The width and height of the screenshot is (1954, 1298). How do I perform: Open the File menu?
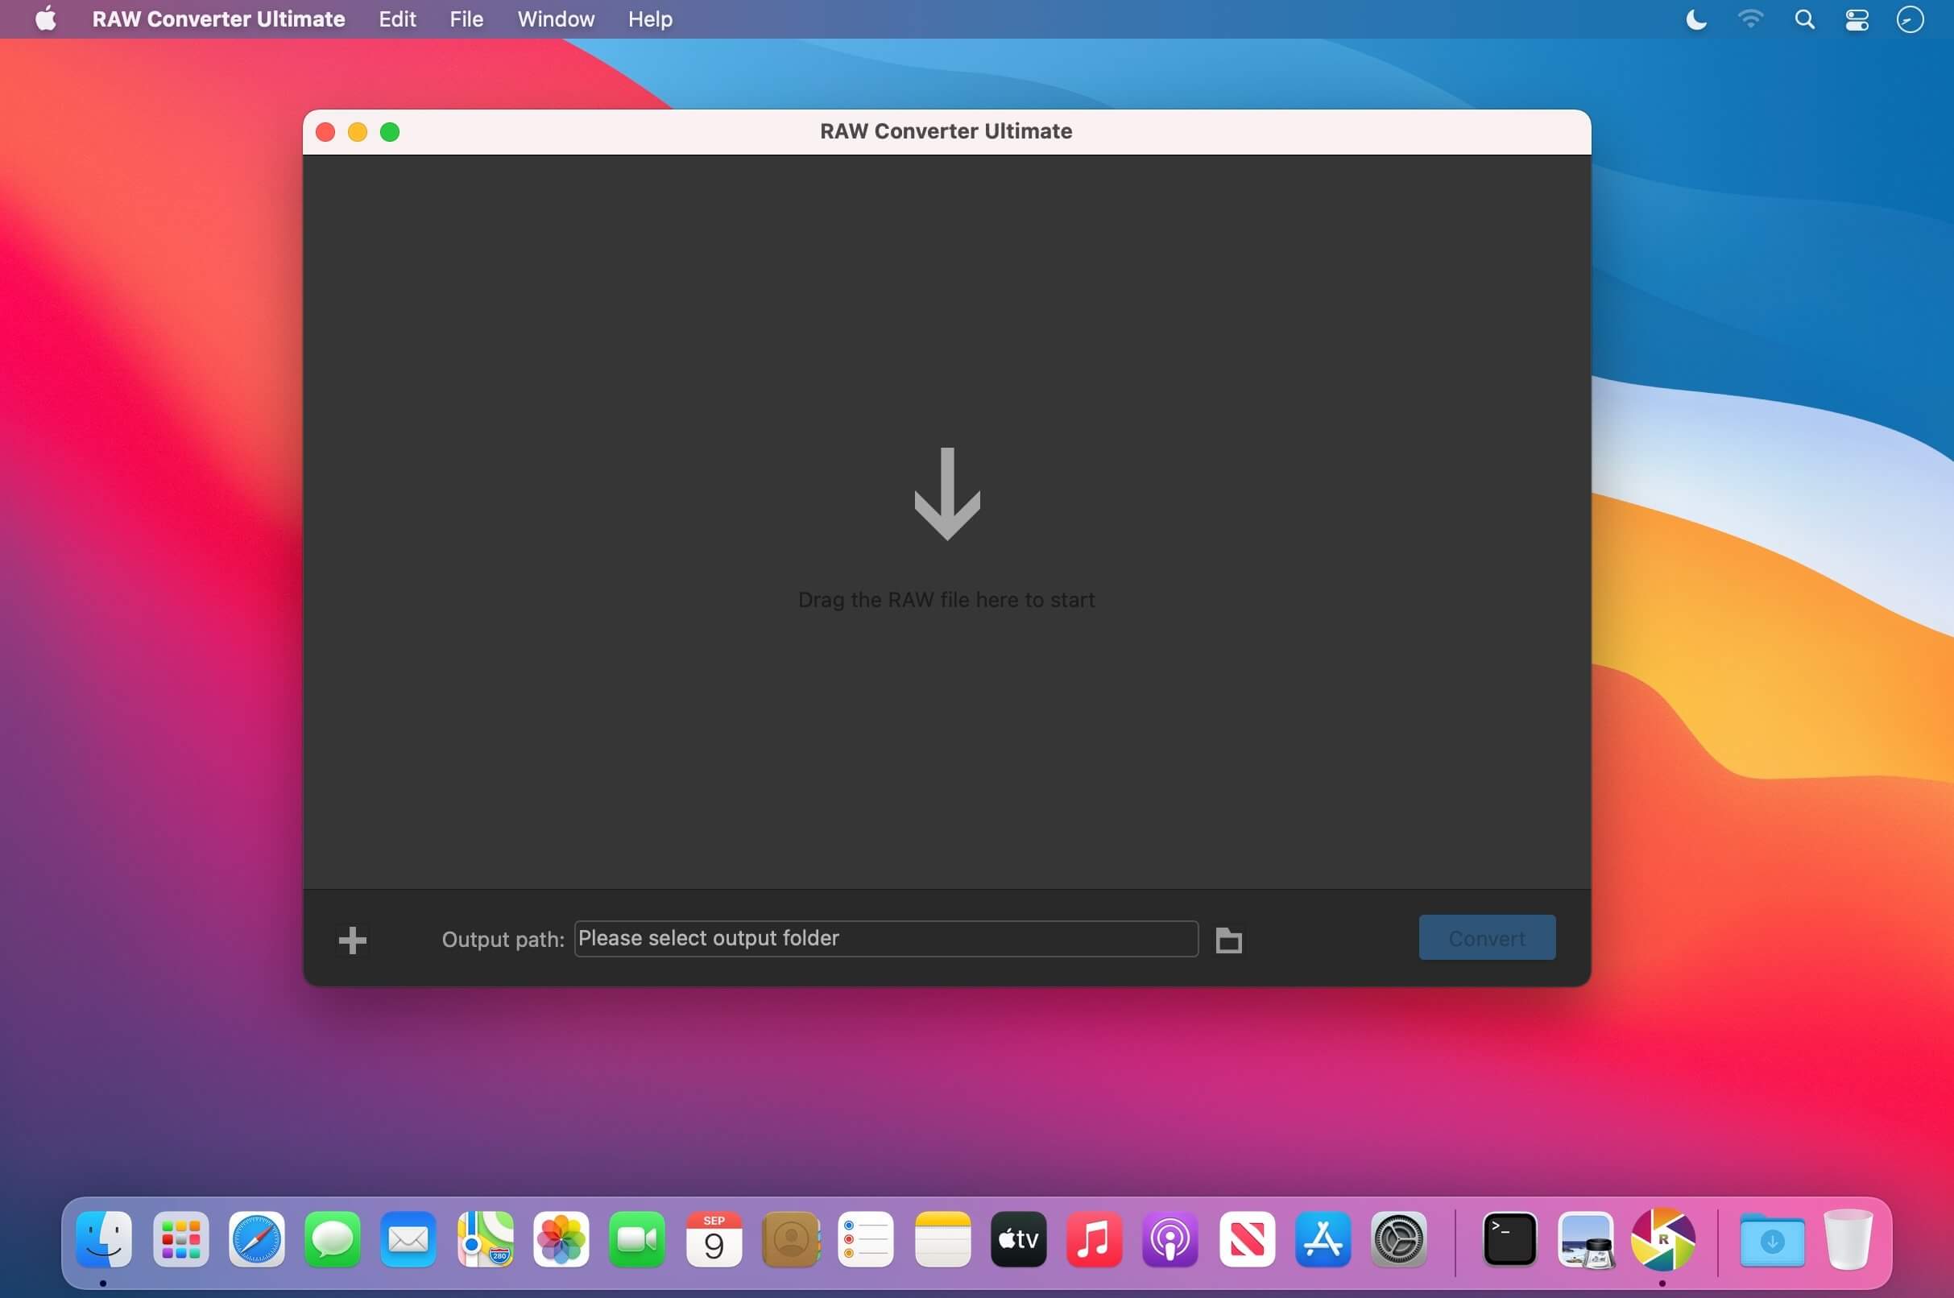(x=466, y=19)
